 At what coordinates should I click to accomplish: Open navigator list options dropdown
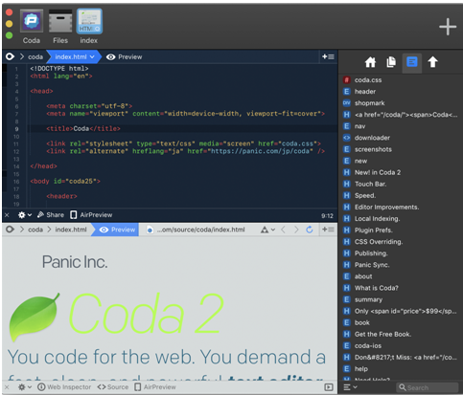(350, 387)
